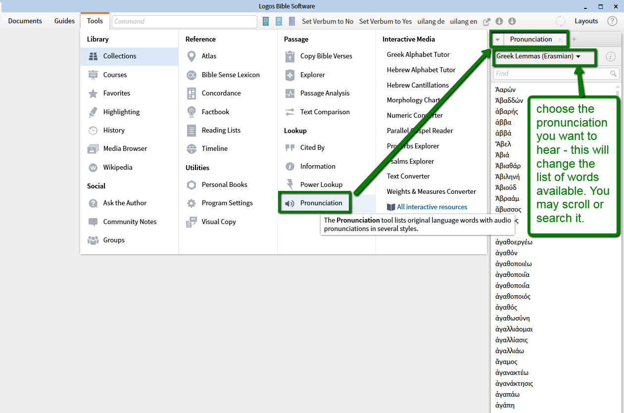The height and width of the screenshot is (413, 624).
Task: Close the Pronunciation tab
Action: (560, 40)
